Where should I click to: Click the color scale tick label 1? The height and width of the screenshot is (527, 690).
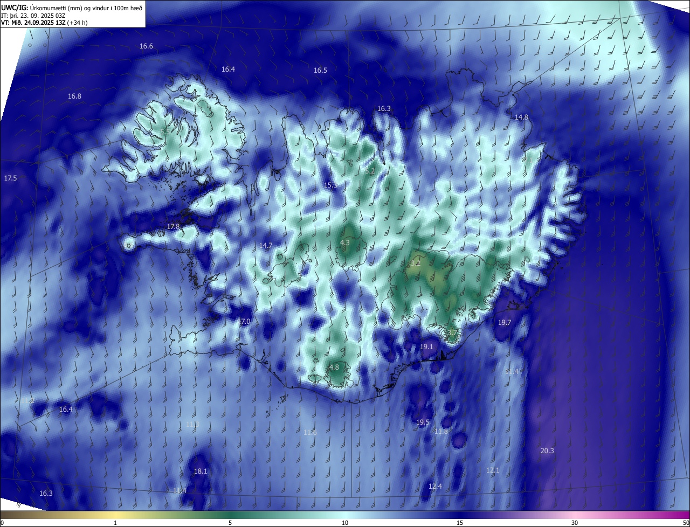[115, 523]
